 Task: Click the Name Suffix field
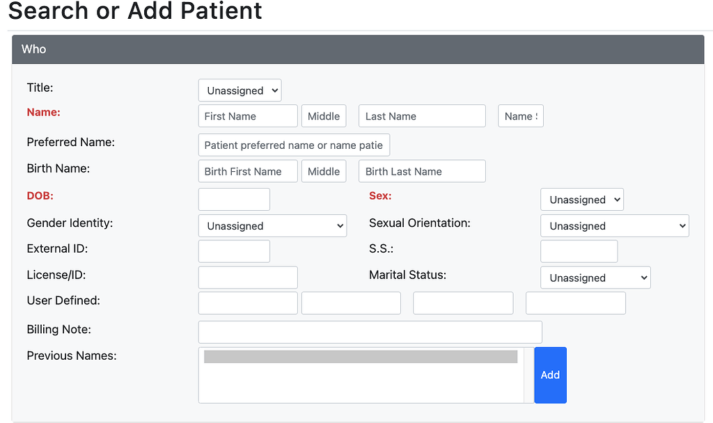[x=520, y=115]
